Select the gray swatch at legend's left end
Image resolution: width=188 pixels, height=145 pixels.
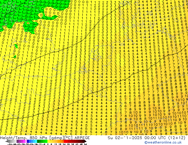point(7,141)
